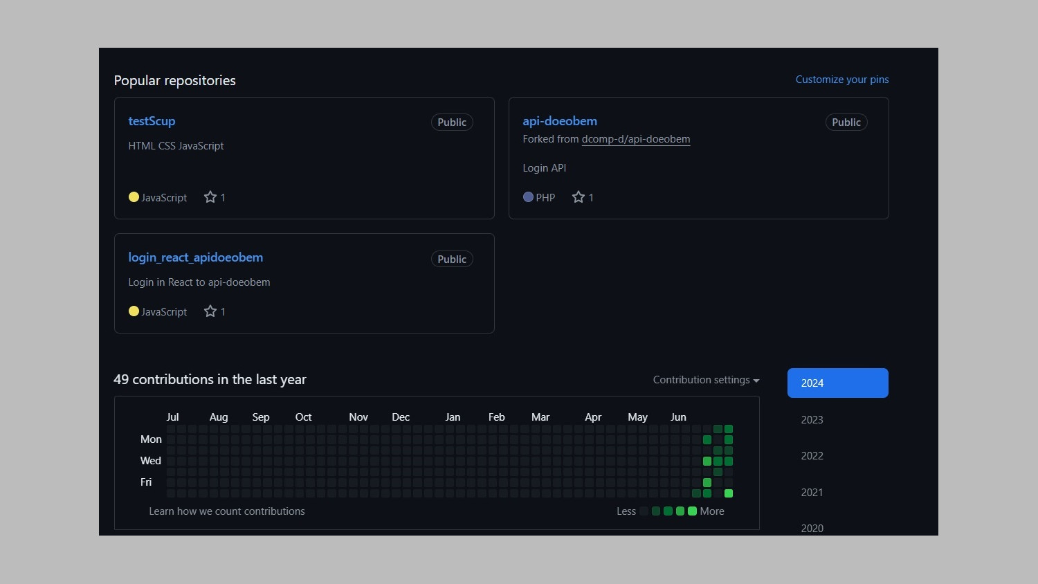Open Learn how we count contributions
The width and height of the screenshot is (1038, 584).
click(226, 511)
